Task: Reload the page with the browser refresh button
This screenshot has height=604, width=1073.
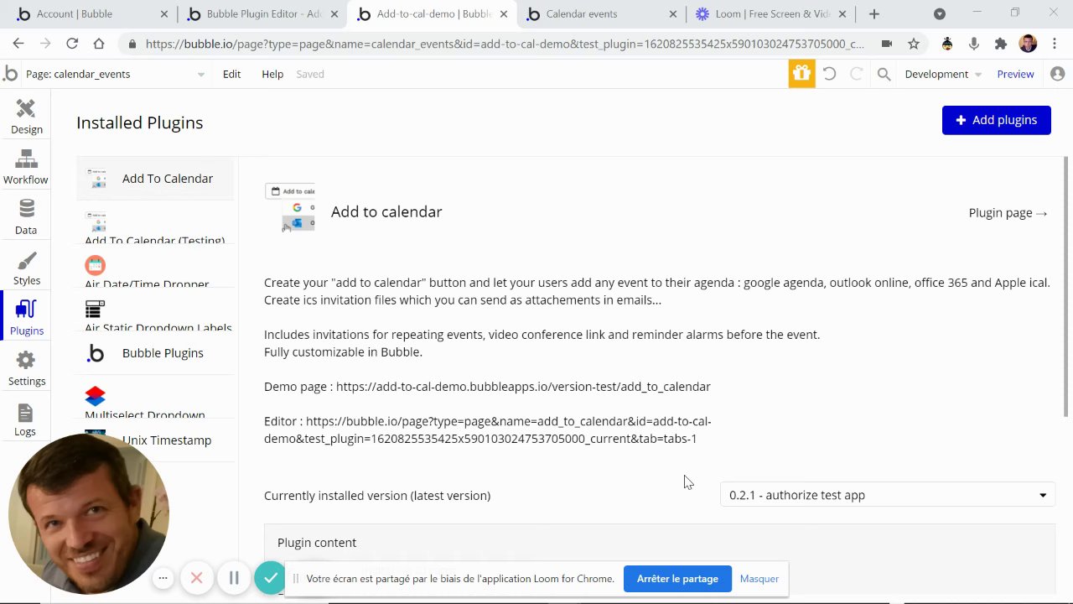Action: pos(72,44)
